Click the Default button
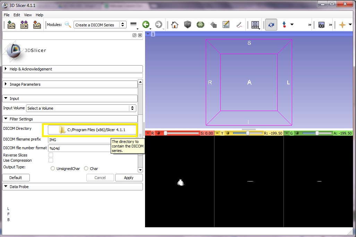The image size is (356, 237). pyautogui.click(x=16, y=177)
